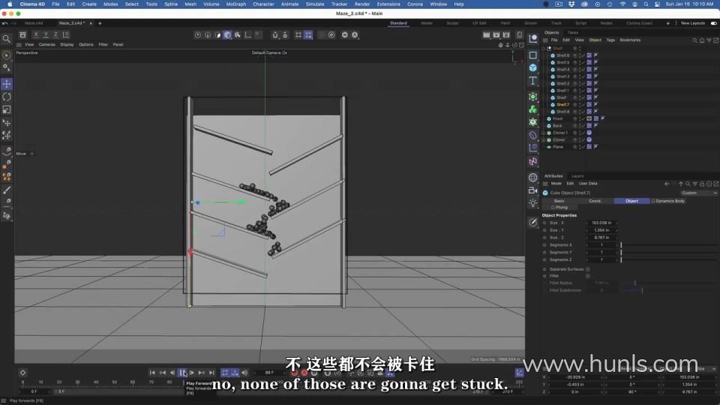Click the Objects manager home icon
The width and height of the screenshot is (720, 405).
pyautogui.click(x=702, y=40)
